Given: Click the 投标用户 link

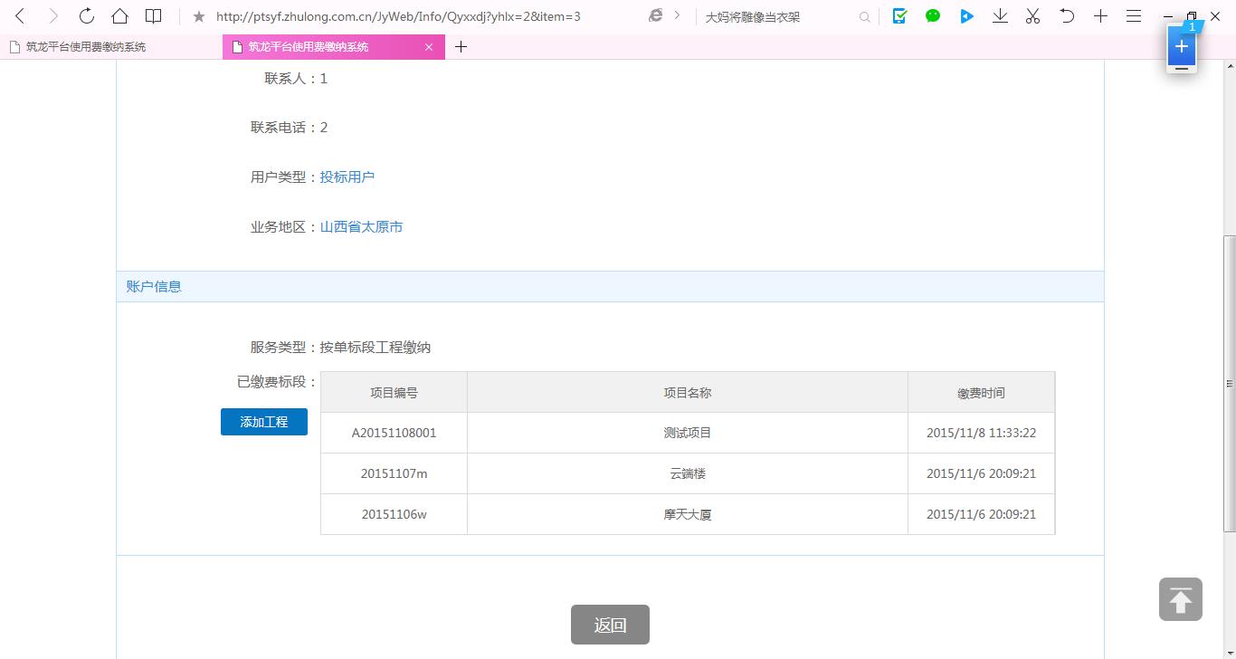Looking at the screenshot, I should tap(347, 177).
